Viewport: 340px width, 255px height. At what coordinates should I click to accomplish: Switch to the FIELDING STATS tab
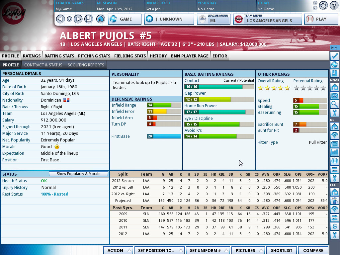click(x=130, y=56)
